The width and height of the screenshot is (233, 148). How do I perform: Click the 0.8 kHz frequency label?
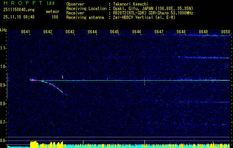[3, 104]
